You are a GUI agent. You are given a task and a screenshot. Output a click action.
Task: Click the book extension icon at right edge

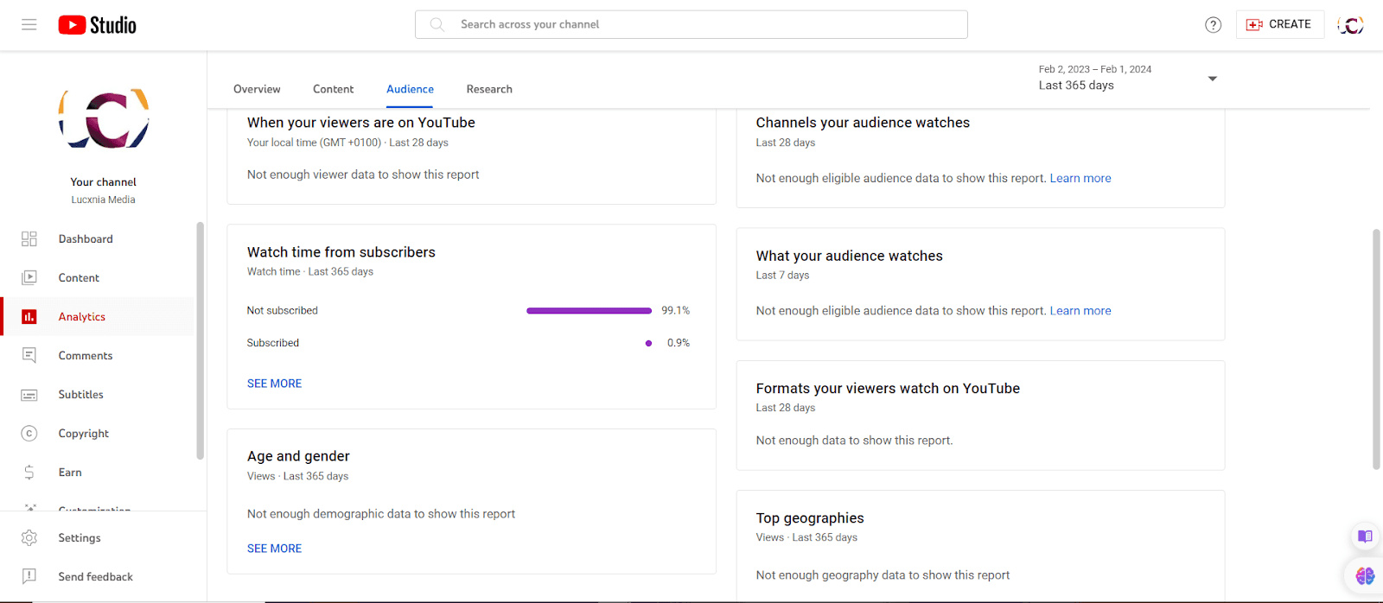coord(1365,536)
